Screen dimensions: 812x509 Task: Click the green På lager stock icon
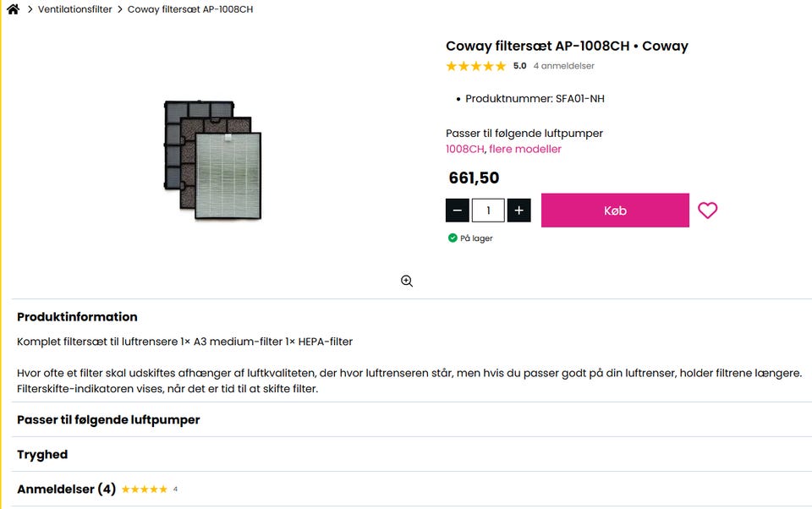point(453,238)
